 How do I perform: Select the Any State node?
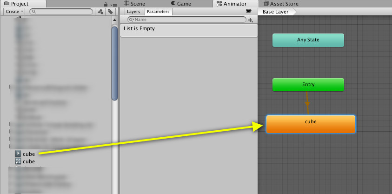point(308,40)
